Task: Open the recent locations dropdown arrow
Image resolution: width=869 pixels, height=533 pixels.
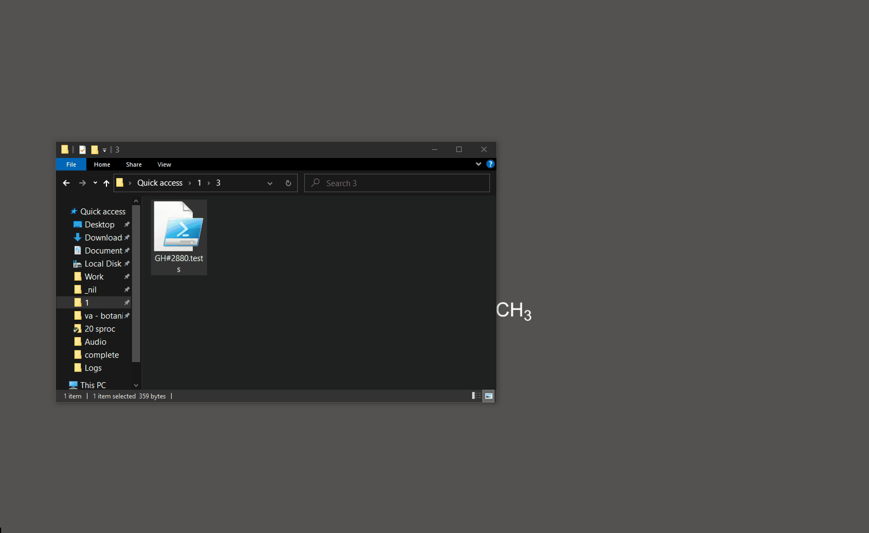Action: click(x=95, y=183)
